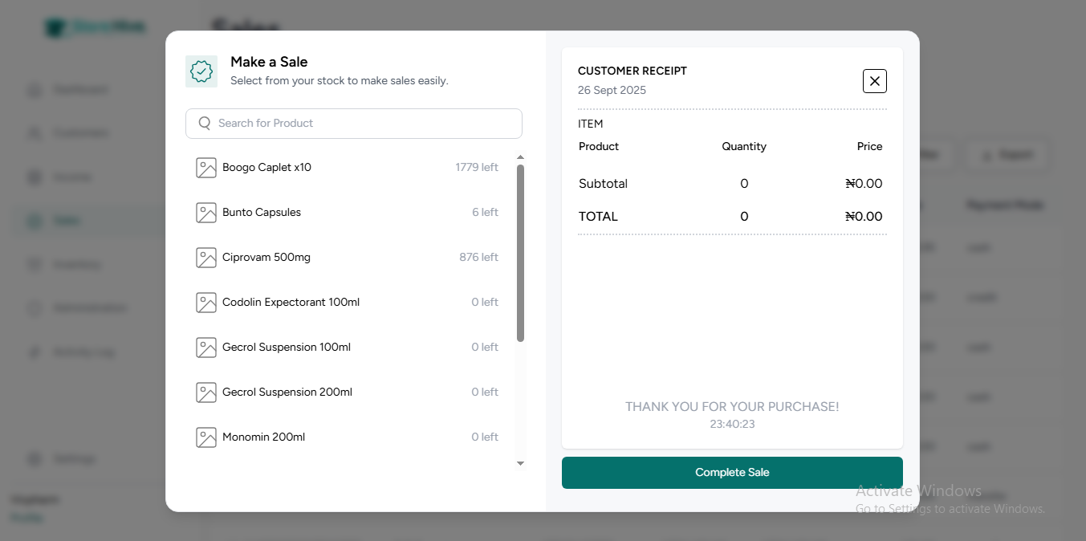1086x541 pixels.
Task: Click the thumbnail icon for Ciprovam 500mg
Action: click(x=206, y=257)
